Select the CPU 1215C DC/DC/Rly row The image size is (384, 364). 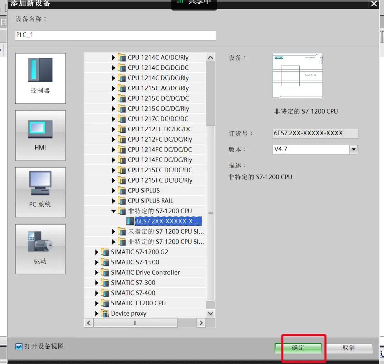pos(145,109)
